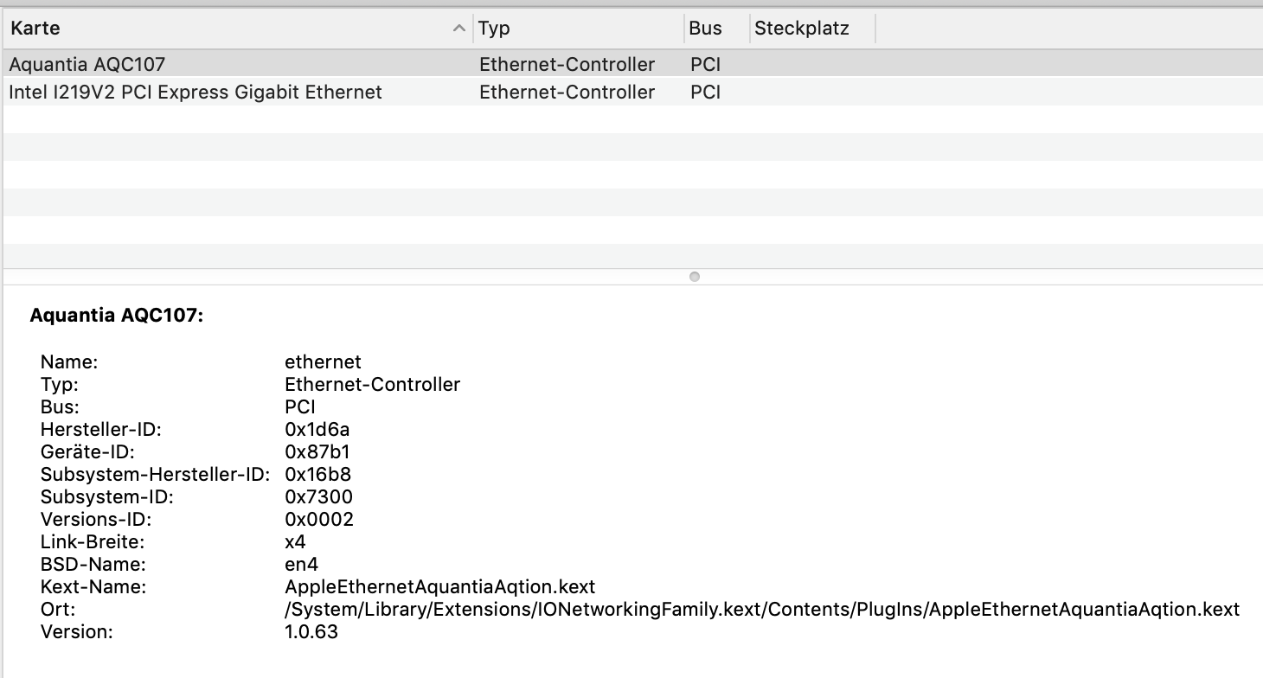Click the bold Aquantia AQC107 details heading
Viewport: 1263px width, 678px height.
point(116,316)
